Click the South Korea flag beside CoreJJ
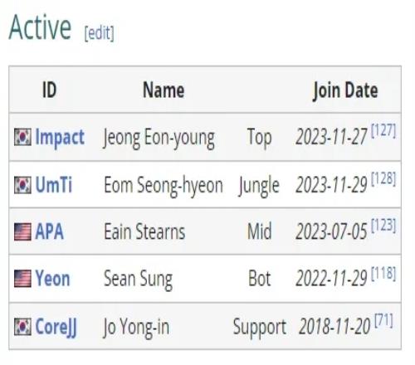 pos(22,327)
